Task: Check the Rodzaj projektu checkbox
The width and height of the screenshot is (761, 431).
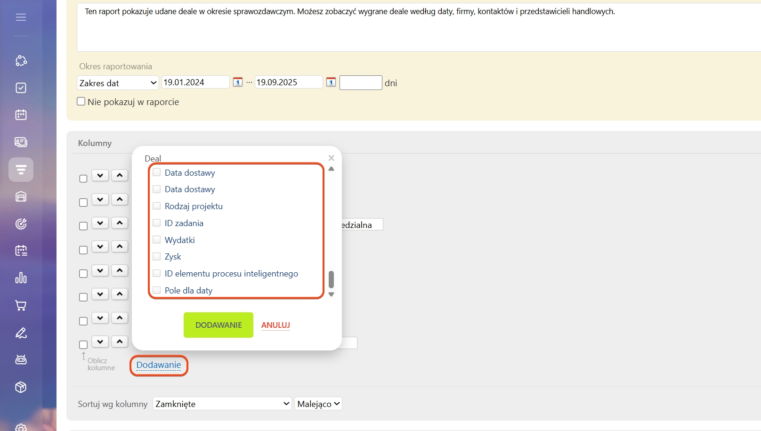Action: pos(157,206)
